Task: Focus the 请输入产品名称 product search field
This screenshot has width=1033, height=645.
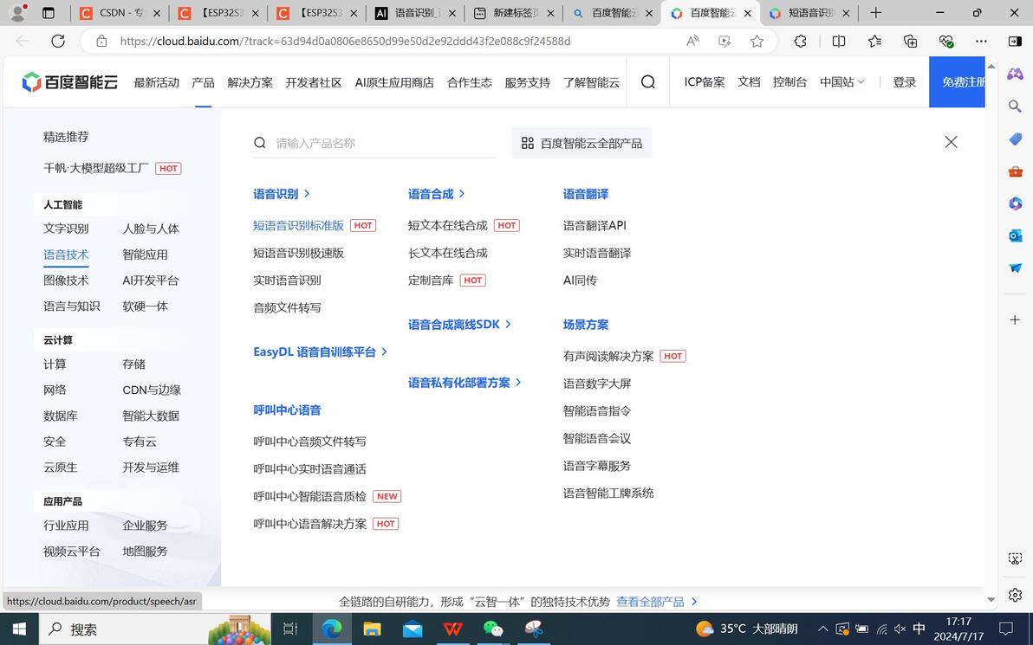Action: pos(374,143)
